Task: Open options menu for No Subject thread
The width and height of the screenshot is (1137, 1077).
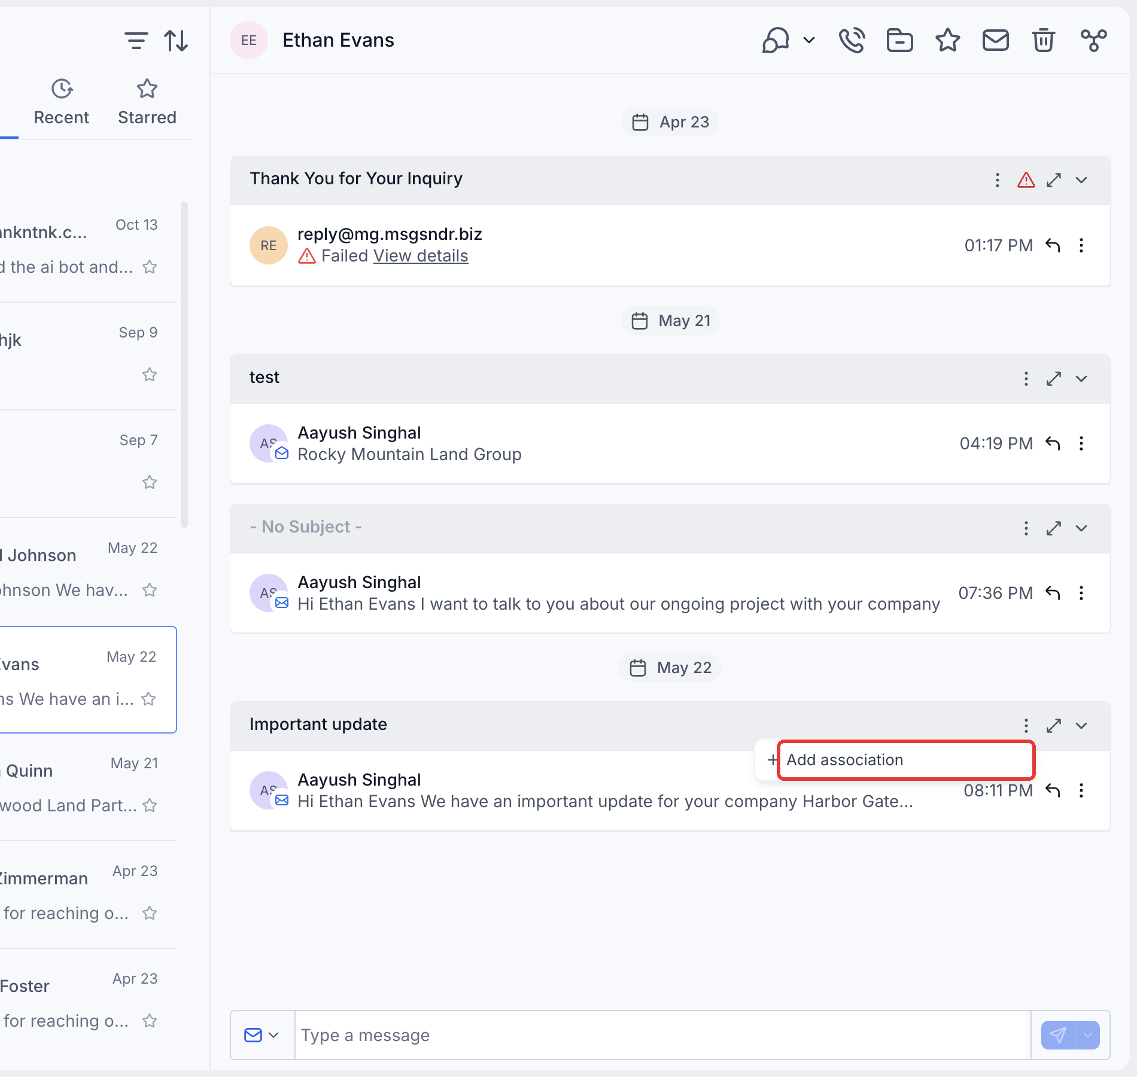Action: click(x=1026, y=528)
